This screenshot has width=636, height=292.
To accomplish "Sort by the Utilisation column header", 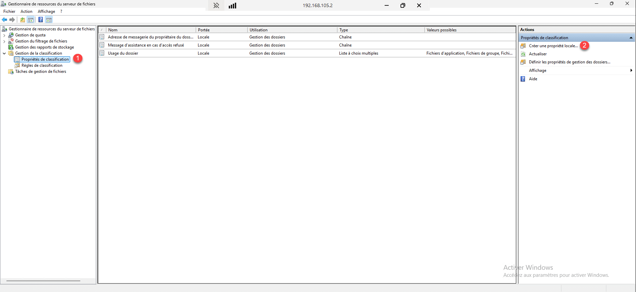I will pyautogui.click(x=292, y=30).
